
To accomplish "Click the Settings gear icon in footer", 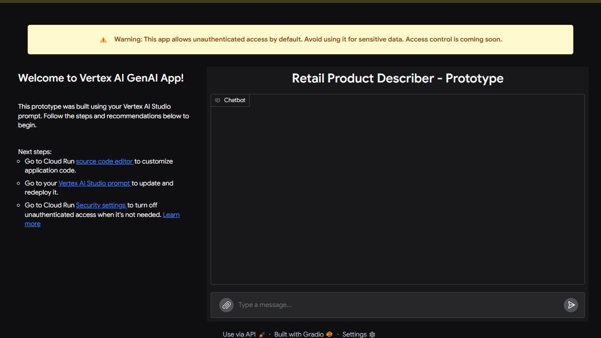I will pyautogui.click(x=372, y=335).
